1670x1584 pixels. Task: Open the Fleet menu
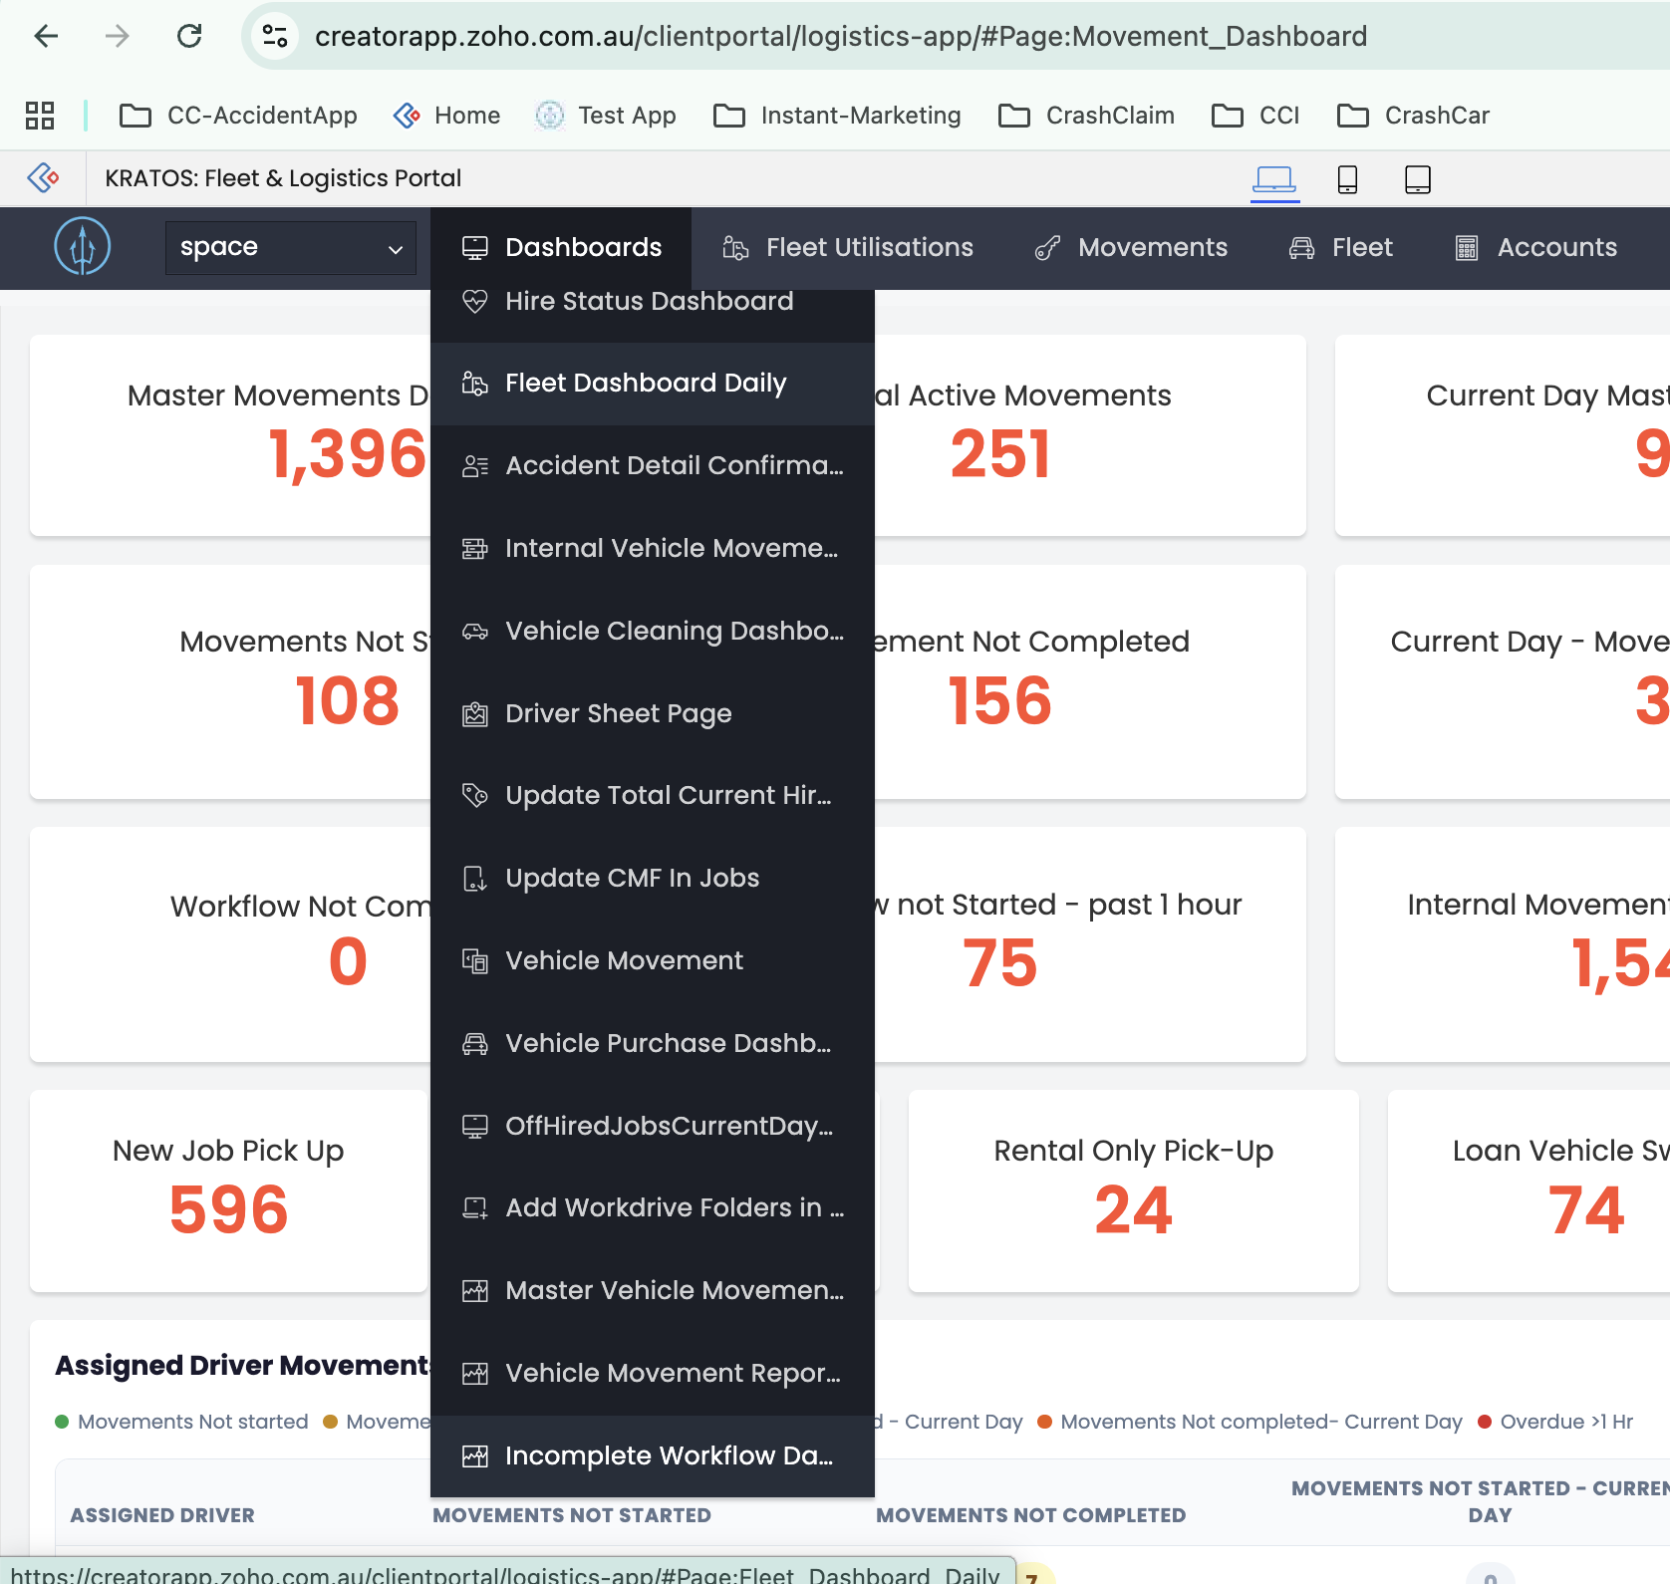1341,248
